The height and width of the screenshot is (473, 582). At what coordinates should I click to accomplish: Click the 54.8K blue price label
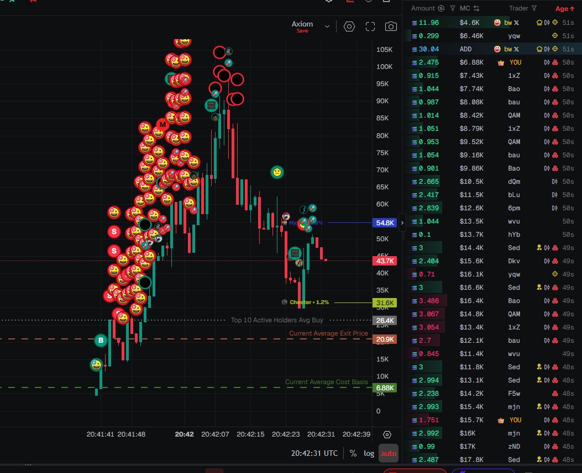point(385,223)
